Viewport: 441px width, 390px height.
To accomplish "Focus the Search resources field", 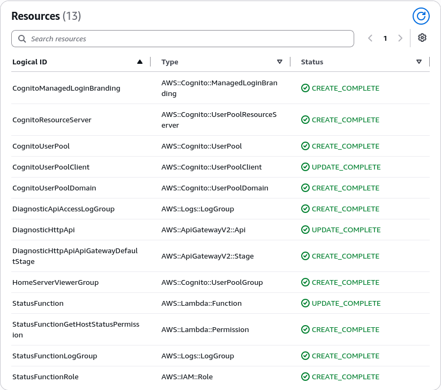I will tap(183, 39).
